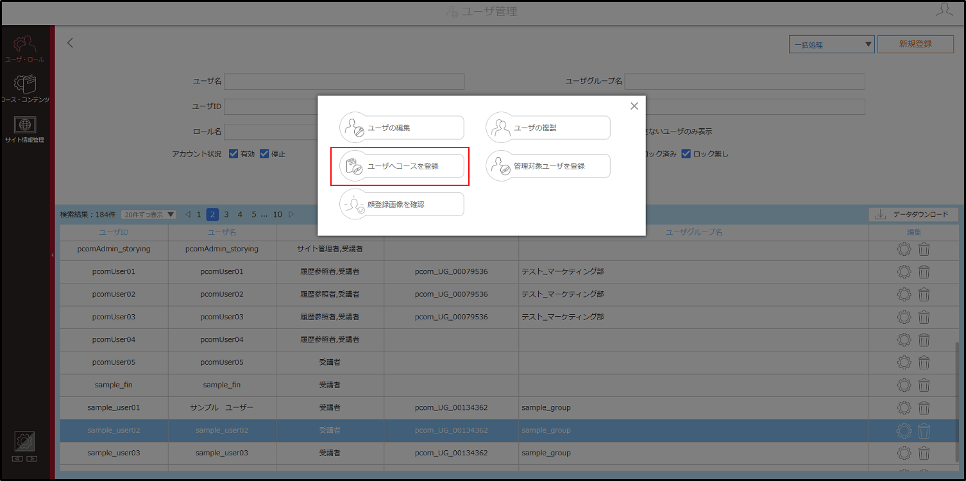Click the profile avatar icon at top right
The height and width of the screenshot is (481, 966).
coord(944,10)
